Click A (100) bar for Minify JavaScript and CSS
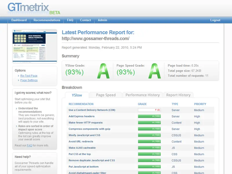 (149, 135)
